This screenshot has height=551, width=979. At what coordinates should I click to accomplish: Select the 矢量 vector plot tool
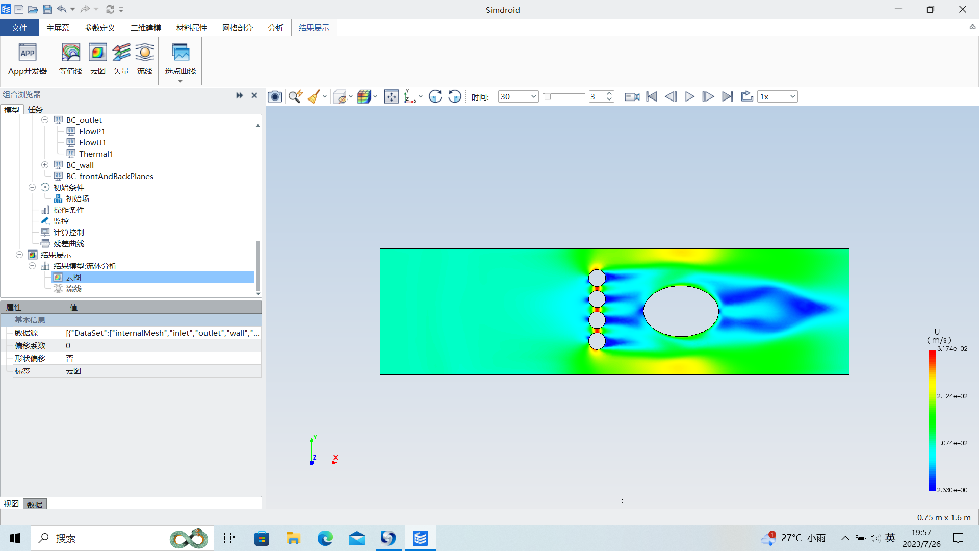(x=121, y=60)
